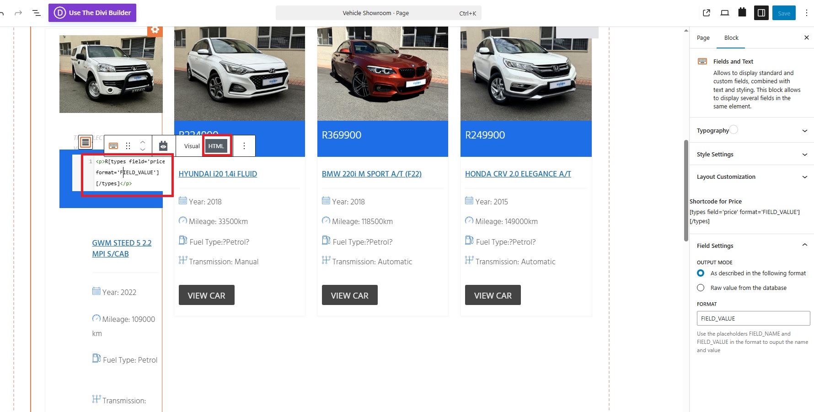Click fuel pump icon beside Fuel Type: Petrol
814x412 pixels.
click(x=96, y=358)
